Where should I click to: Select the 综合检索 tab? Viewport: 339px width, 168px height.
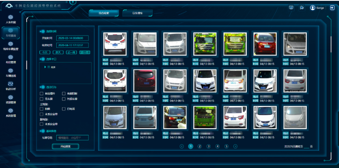click(x=104, y=13)
